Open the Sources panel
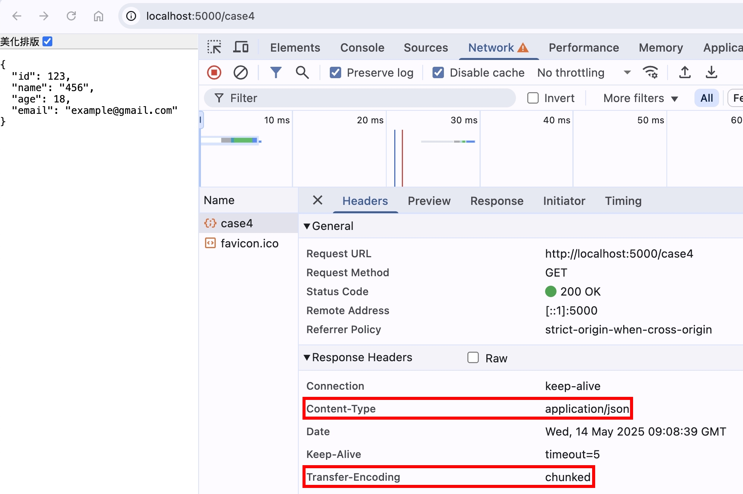The height and width of the screenshot is (494, 743). click(426, 48)
